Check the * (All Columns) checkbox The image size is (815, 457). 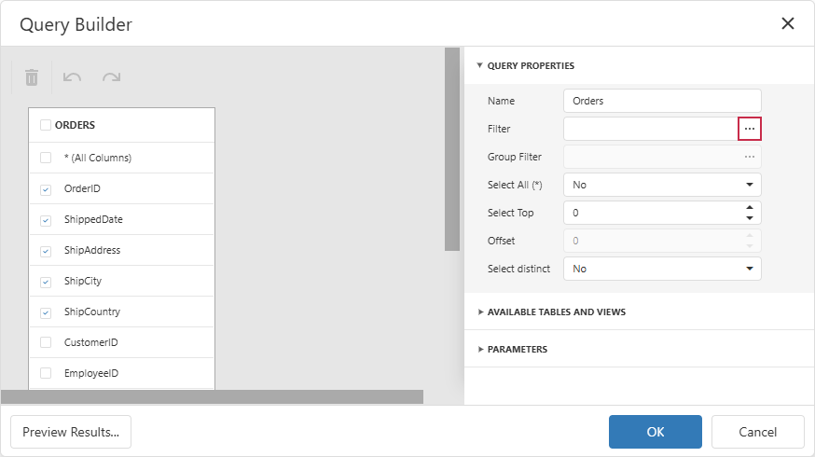click(x=46, y=158)
